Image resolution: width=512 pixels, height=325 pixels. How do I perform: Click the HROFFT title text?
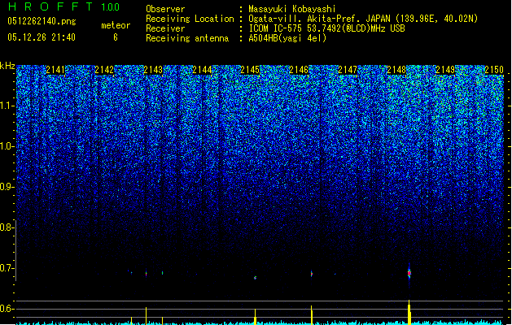pyautogui.click(x=50, y=6)
